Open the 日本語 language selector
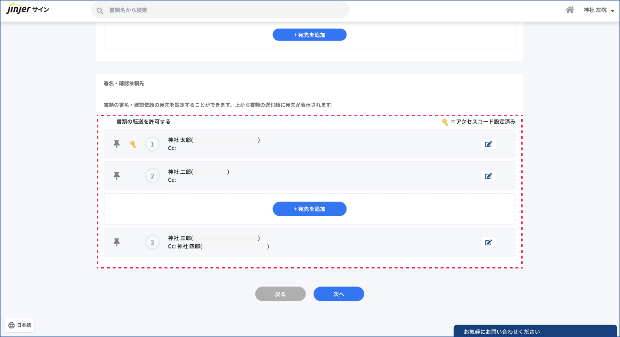Viewport: 620px width, 337px height. 20,325
